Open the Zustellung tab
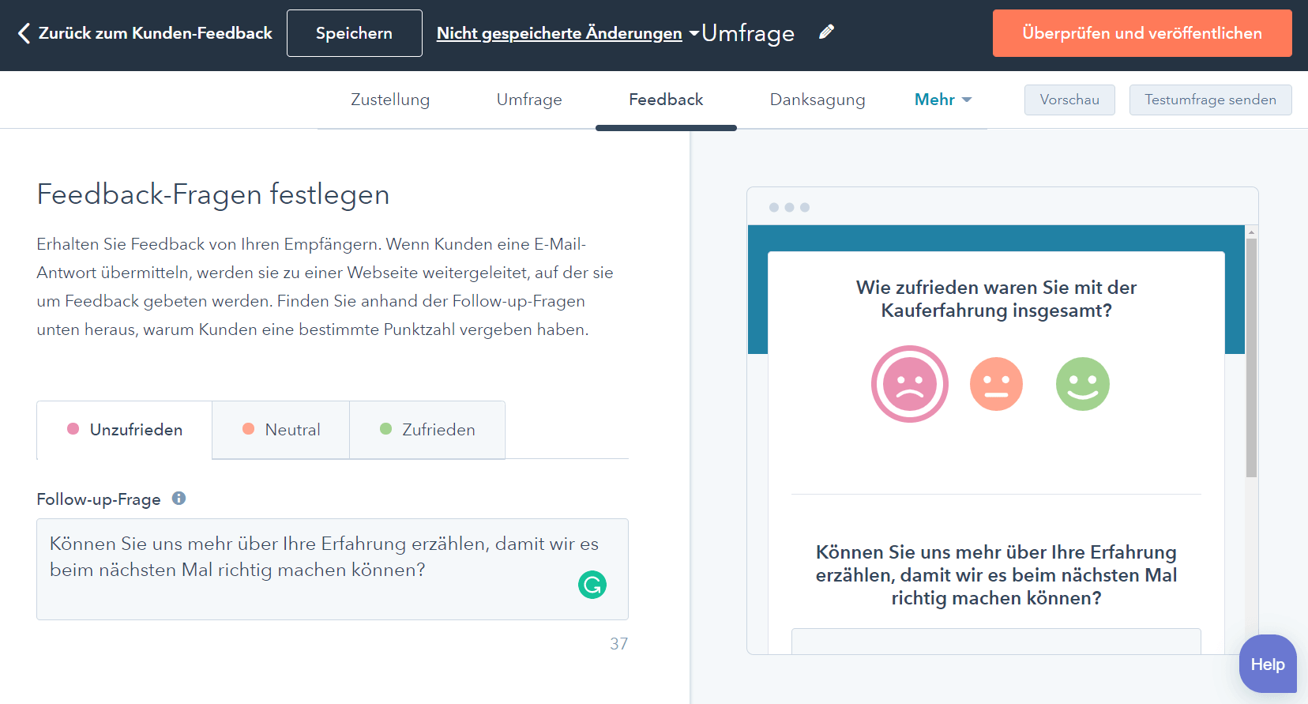The height and width of the screenshot is (704, 1308). click(390, 100)
